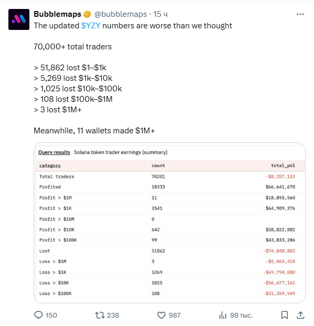Click the category column header
Viewport: 314px width, 326px height.
pyautogui.click(x=50, y=165)
